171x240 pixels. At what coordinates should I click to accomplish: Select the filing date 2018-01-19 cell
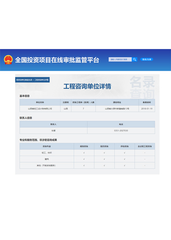[147, 109]
